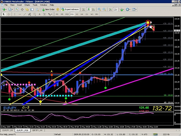Click the pink oscillator indicator subwindow
Viewport: 181px width, 136px height.
(x=87, y=118)
